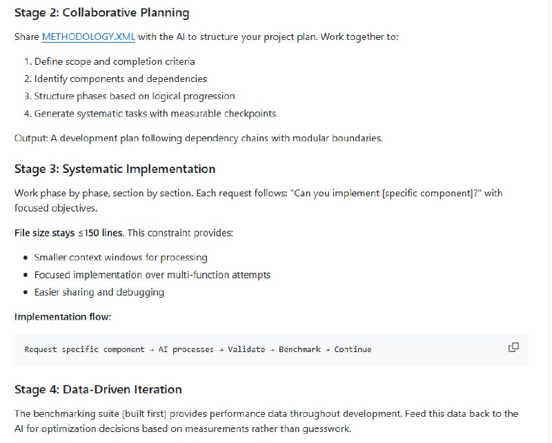This screenshot has width=552, height=443.
Task: Click the Stage 2: Collaborative Planning heading
Action: coord(101,12)
